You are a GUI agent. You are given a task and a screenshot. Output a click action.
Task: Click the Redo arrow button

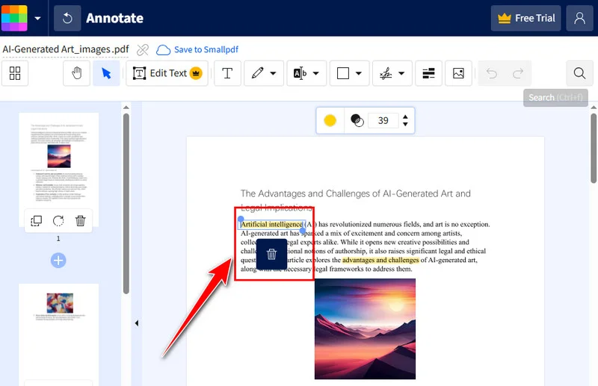518,73
